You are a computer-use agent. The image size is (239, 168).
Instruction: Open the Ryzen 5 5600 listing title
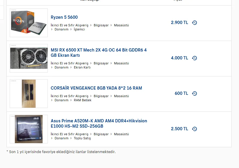click(64, 17)
